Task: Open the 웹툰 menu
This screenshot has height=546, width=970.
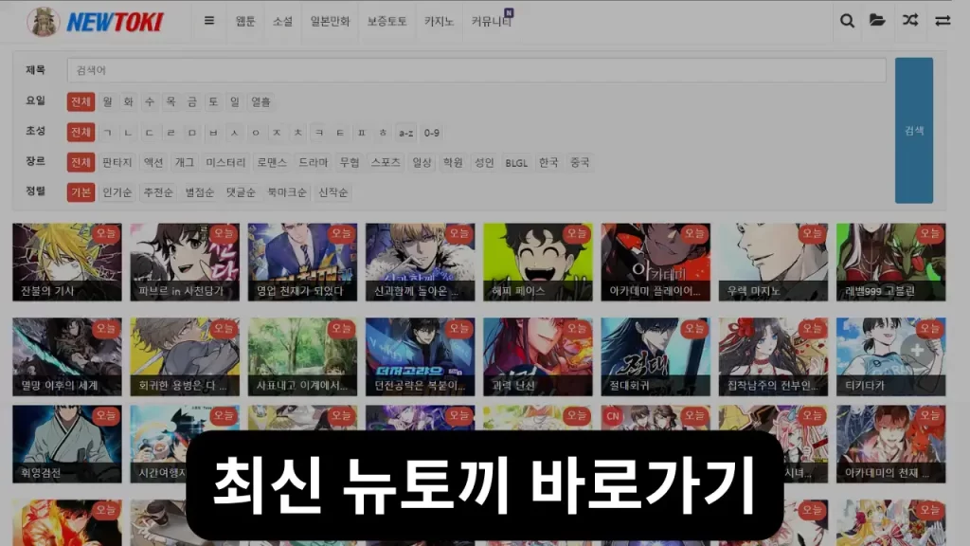Action: point(245,21)
